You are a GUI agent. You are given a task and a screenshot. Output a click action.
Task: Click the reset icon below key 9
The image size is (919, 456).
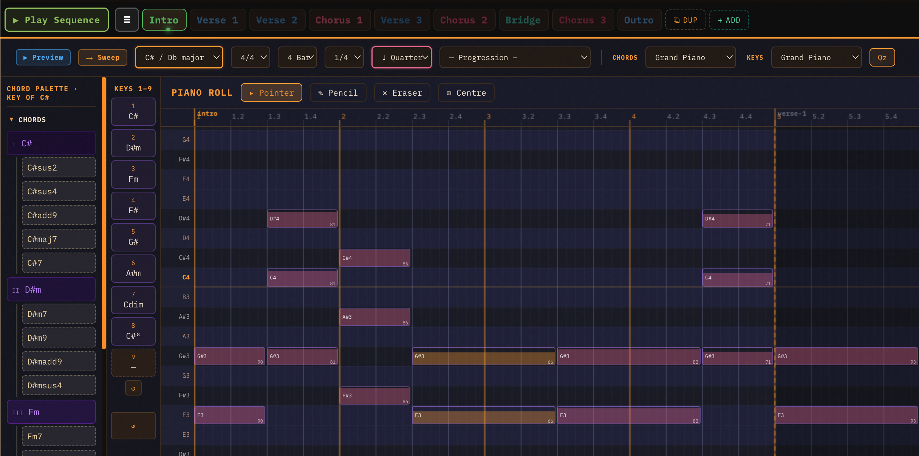click(x=133, y=388)
